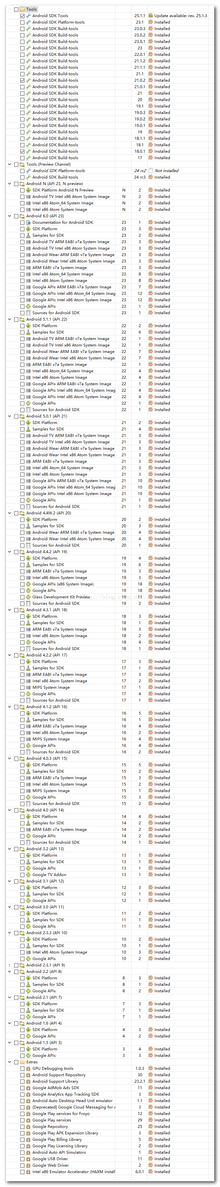The image size is (220, 1187).
Task: Click the 'Not installed' status text
Action: [166, 170]
